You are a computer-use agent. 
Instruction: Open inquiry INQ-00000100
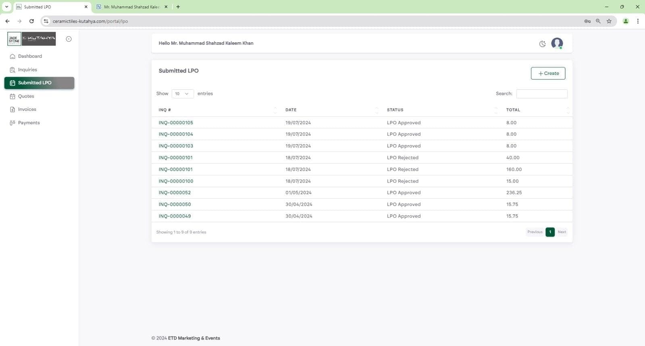[176, 181]
